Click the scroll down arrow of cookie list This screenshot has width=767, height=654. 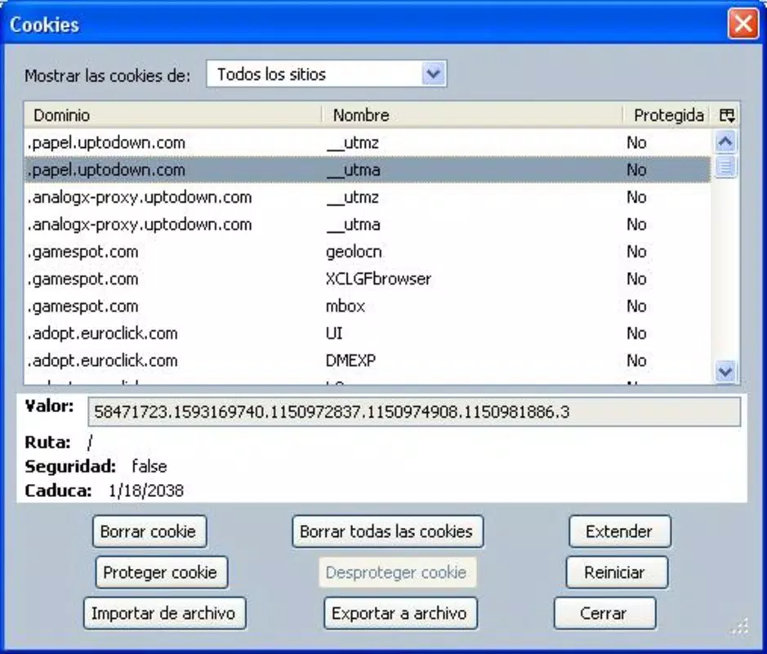(x=725, y=371)
